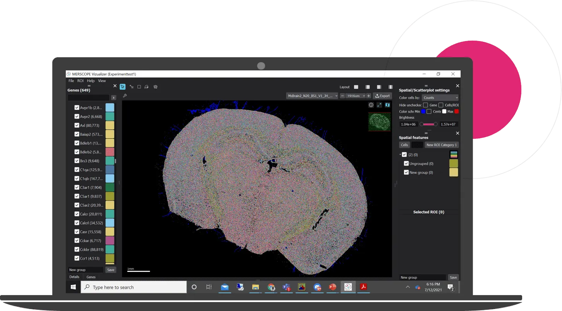The width and height of the screenshot is (562, 311).
Task: Switch to the Genes tab
Action: tap(91, 277)
